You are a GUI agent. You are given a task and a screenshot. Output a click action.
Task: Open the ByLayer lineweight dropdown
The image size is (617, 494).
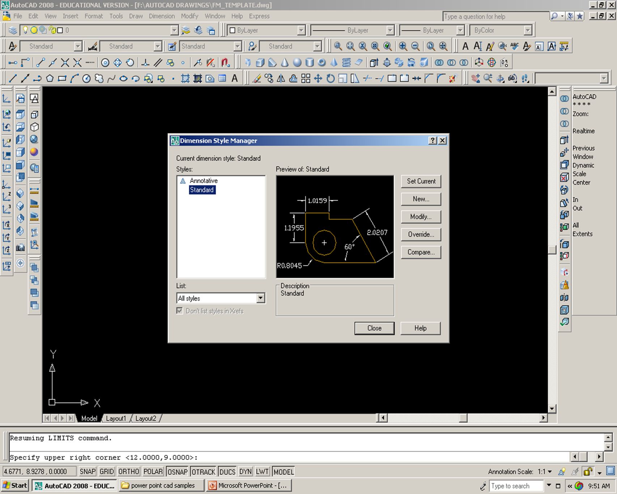click(x=460, y=30)
